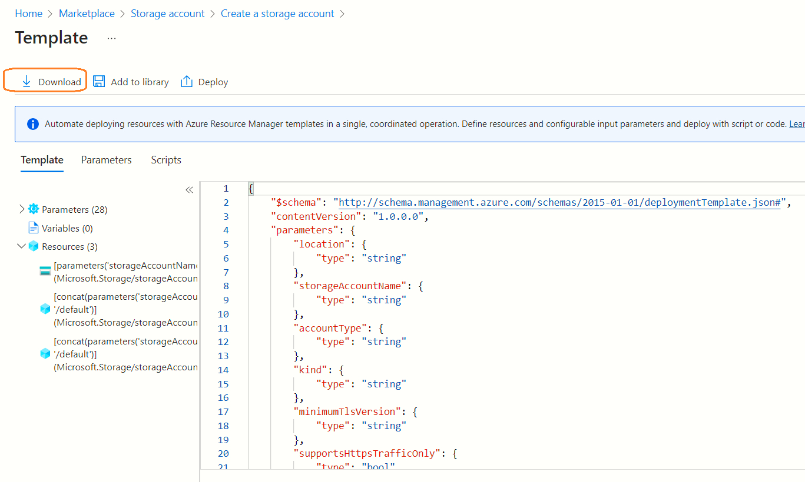Select the "[parameters('storageAccountName" resource text

click(125, 266)
